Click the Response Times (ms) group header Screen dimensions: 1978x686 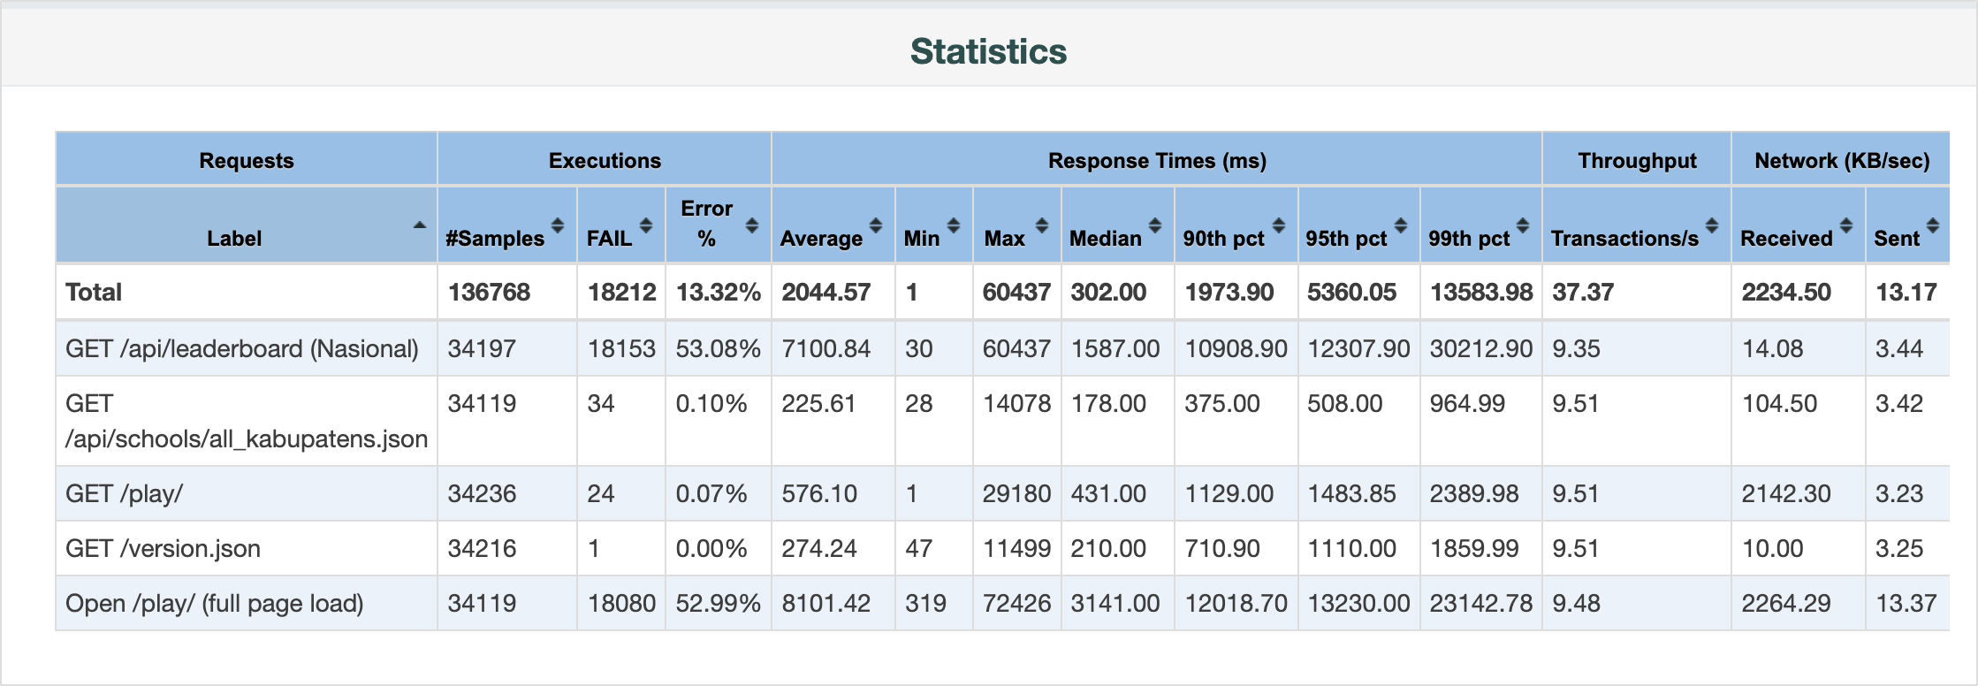coord(1157,161)
